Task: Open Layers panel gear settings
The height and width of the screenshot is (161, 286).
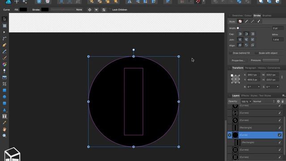Action: [278, 102]
